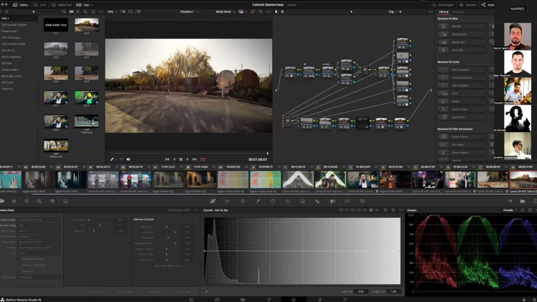537x302 pixels.
Task: Click the Update Sidecar button
Action: click(125, 292)
